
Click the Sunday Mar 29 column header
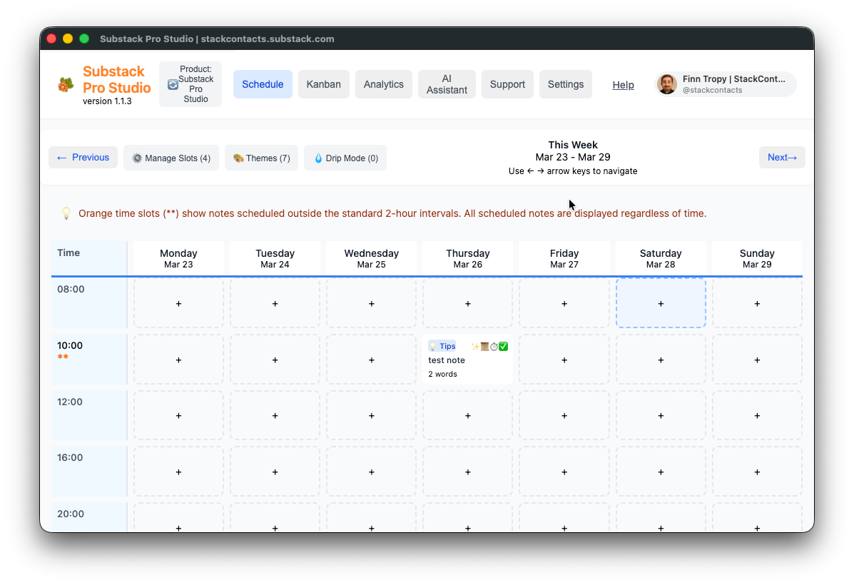757,258
